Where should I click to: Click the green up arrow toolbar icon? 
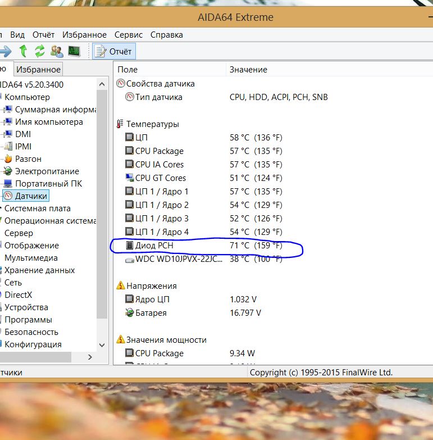[x=23, y=51]
